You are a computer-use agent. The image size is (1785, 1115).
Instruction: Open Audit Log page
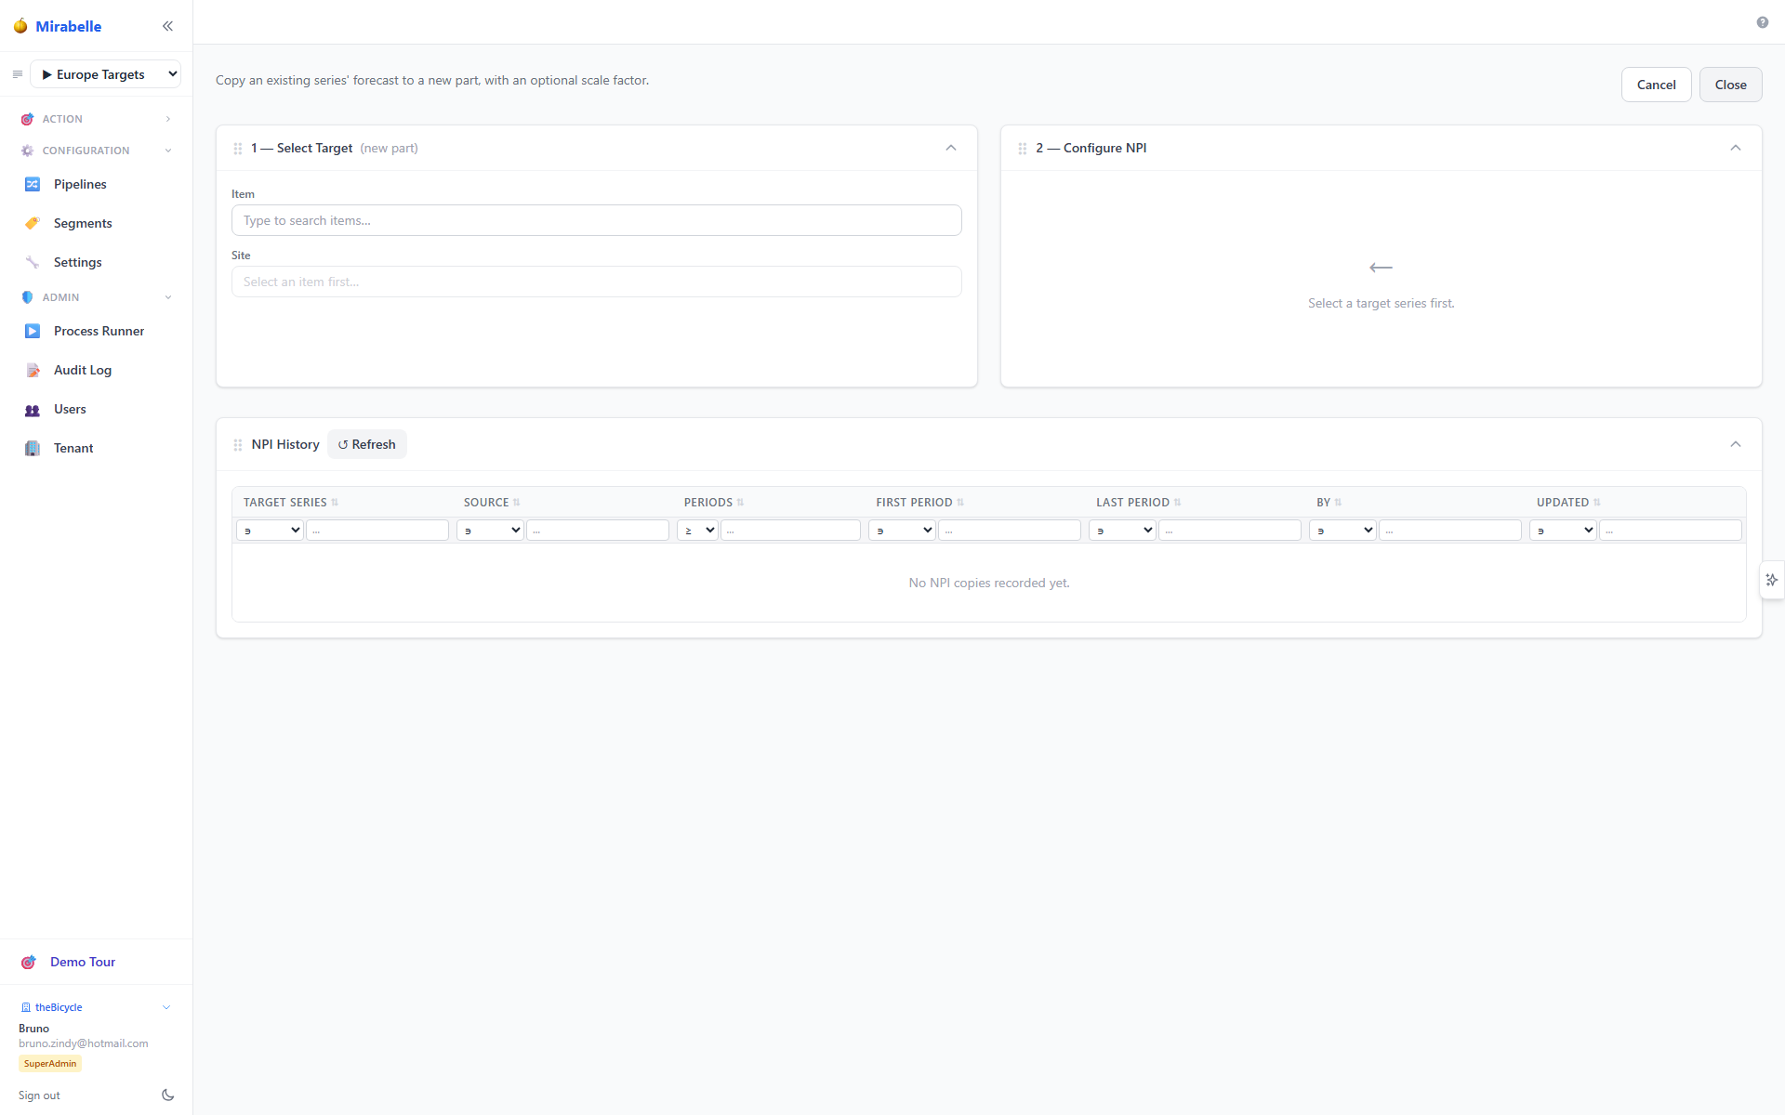pos(83,370)
